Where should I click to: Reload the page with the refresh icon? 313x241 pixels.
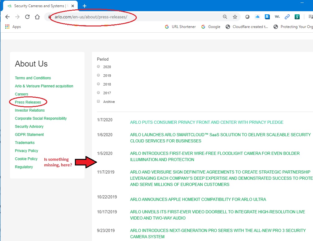(x=27, y=17)
